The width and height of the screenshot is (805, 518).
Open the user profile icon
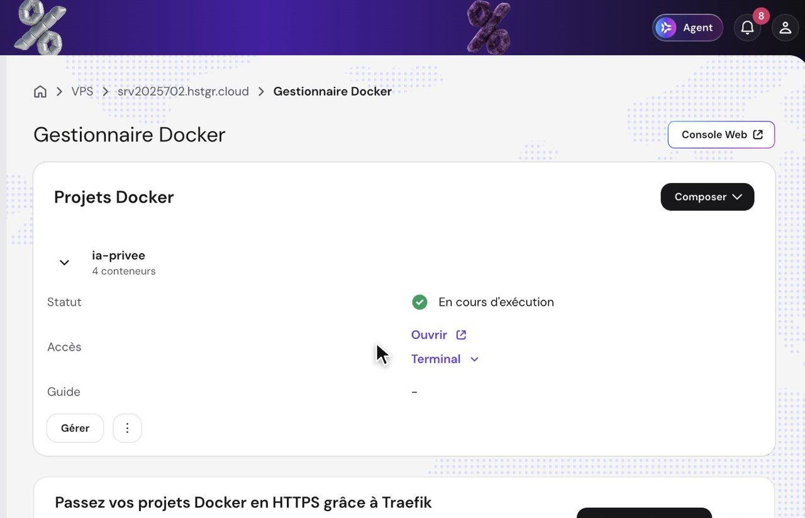[785, 28]
